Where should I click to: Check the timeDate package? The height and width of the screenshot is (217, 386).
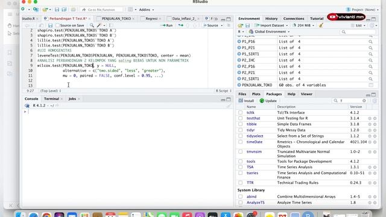pos(240,142)
